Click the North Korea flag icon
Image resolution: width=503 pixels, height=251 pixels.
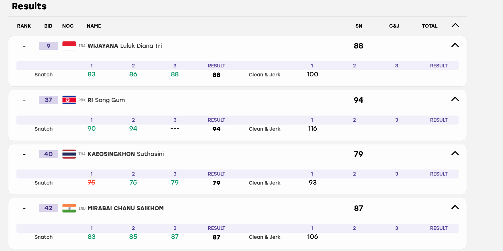coord(69,100)
